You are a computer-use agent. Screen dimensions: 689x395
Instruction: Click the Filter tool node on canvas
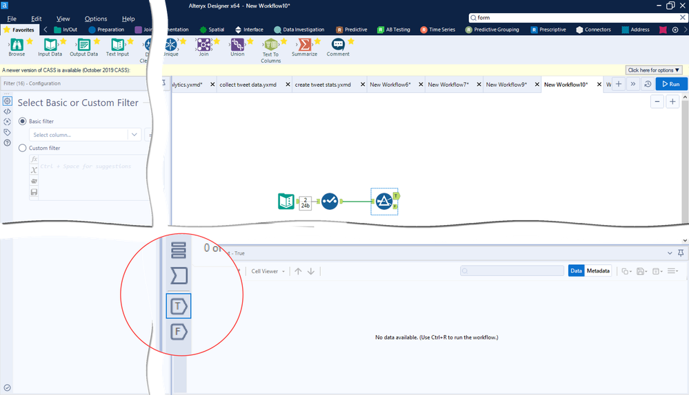[x=384, y=202]
